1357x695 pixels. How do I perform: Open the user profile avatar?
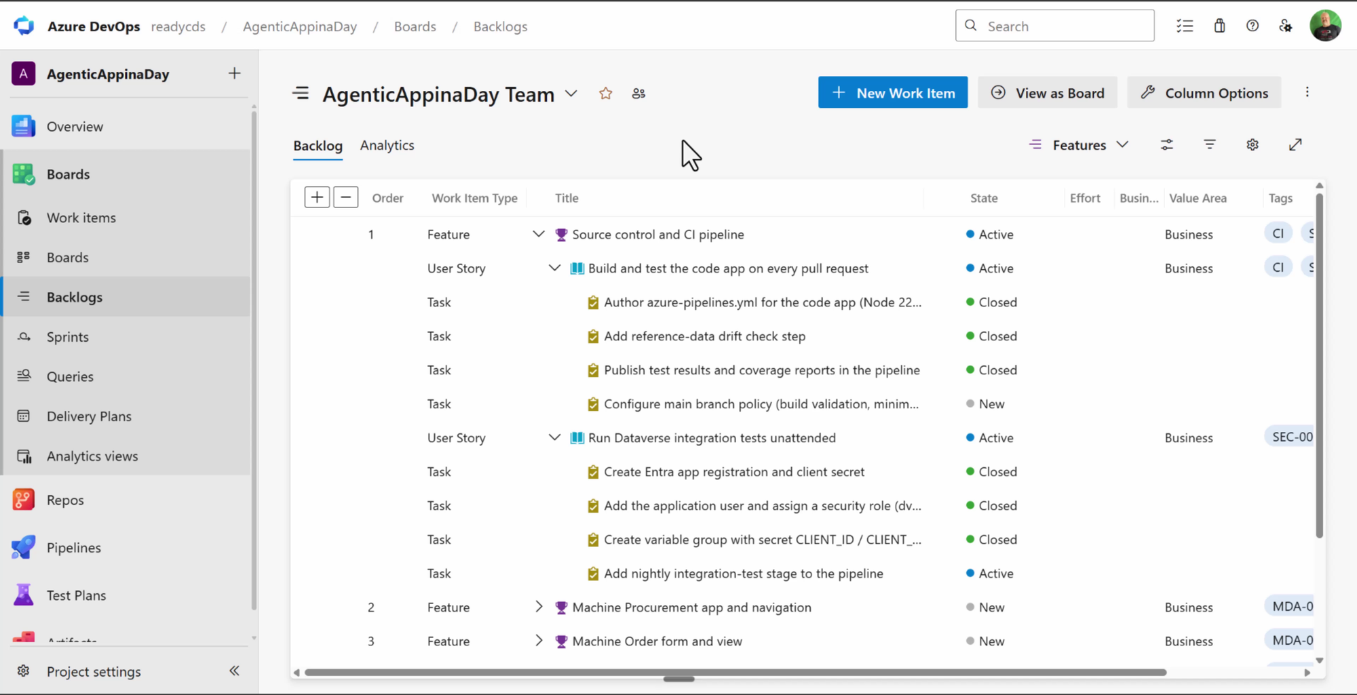pyautogui.click(x=1325, y=26)
